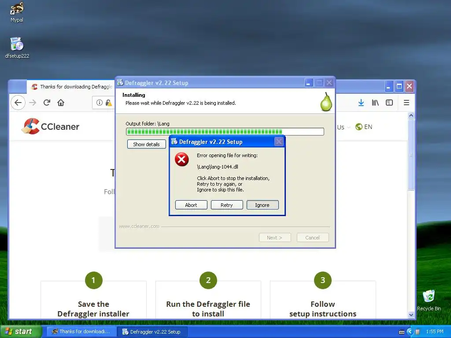Open browser downloads panel
The width and height of the screenshot is (451, 338).
(x=361, y=103)
